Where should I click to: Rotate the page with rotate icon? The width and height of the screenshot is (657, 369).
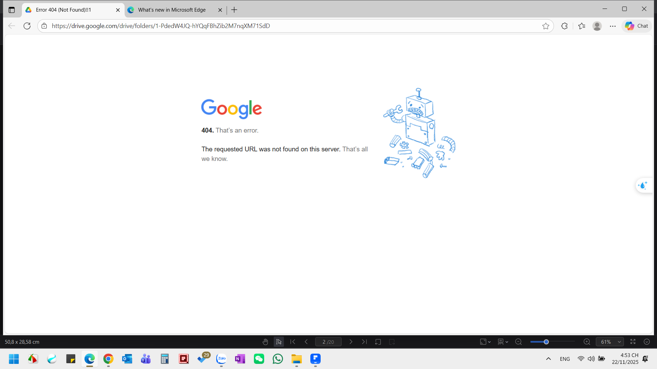[x=378, y=342]
